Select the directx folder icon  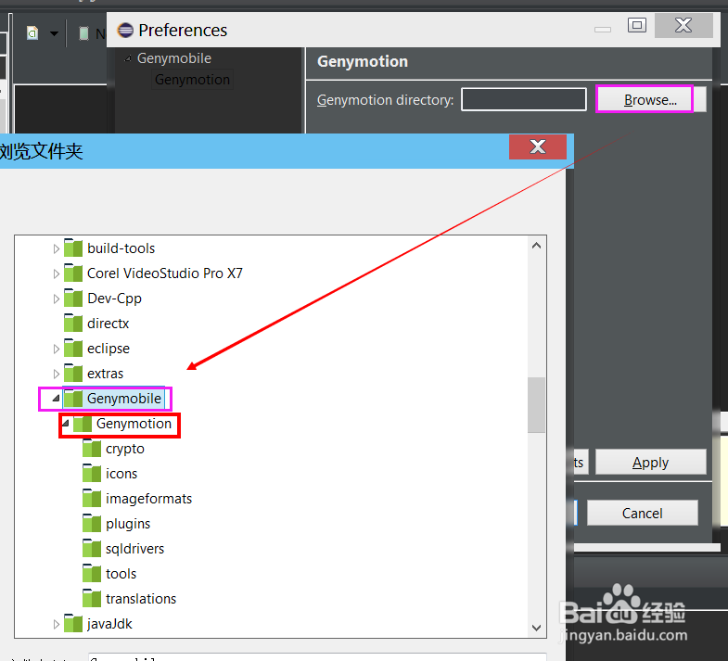(73, 323)
